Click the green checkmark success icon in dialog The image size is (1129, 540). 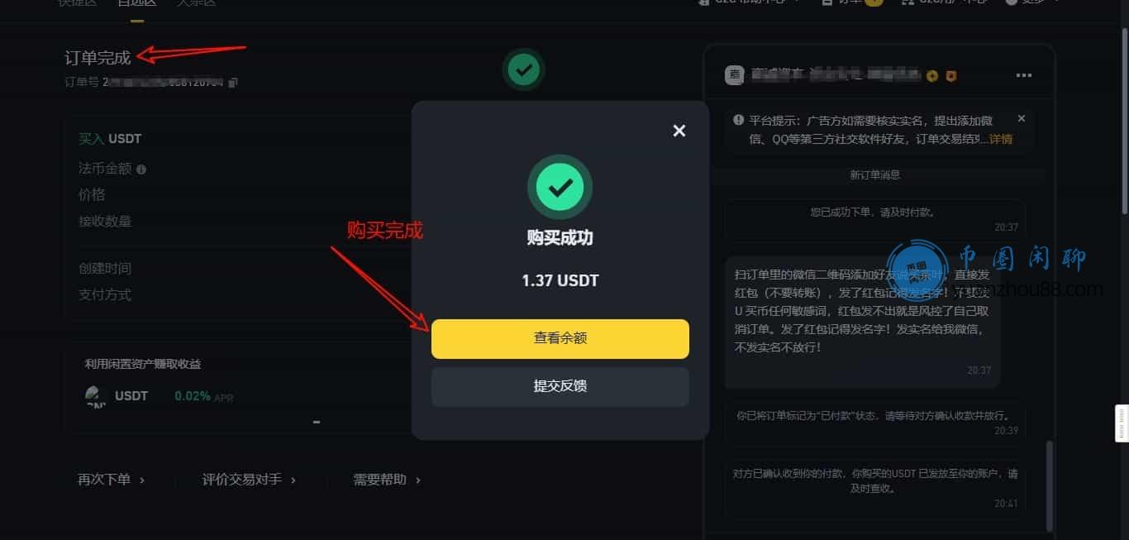[x=560, y=186]
